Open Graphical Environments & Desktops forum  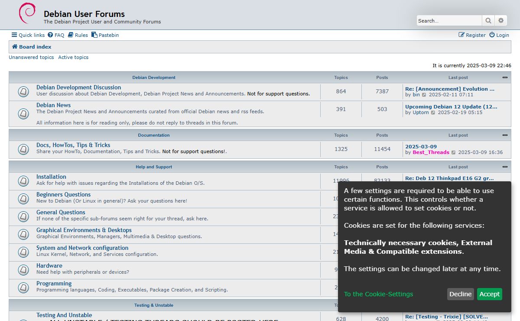[x=84, y=230]
